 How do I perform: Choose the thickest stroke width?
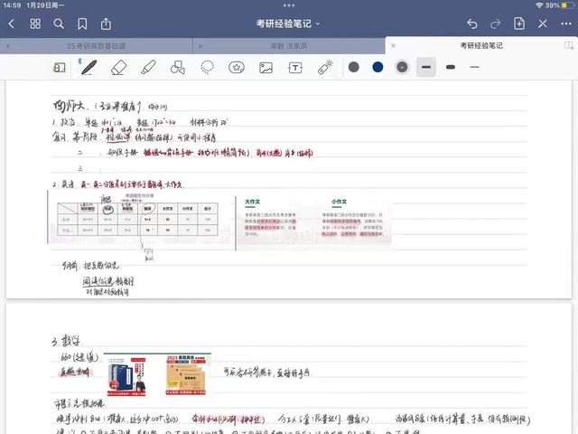426,67
